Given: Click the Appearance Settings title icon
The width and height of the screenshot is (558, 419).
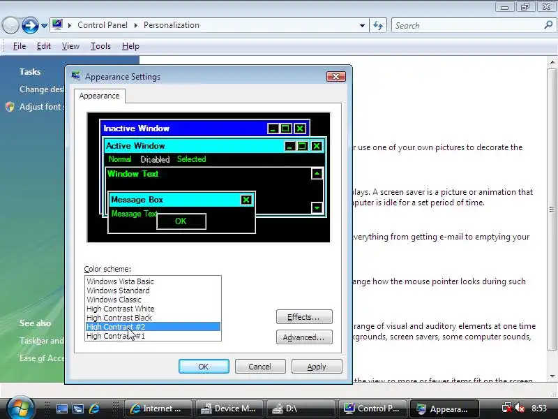Looking at the screenshot, I should pos(76,76).
